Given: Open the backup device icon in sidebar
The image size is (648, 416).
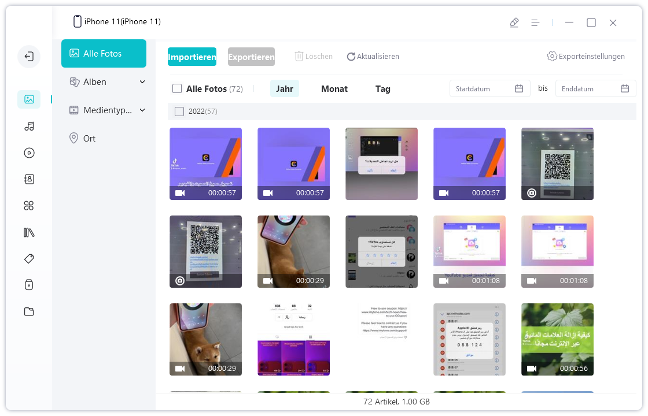Looking at the screenshot, I should (x=29, y=285).
